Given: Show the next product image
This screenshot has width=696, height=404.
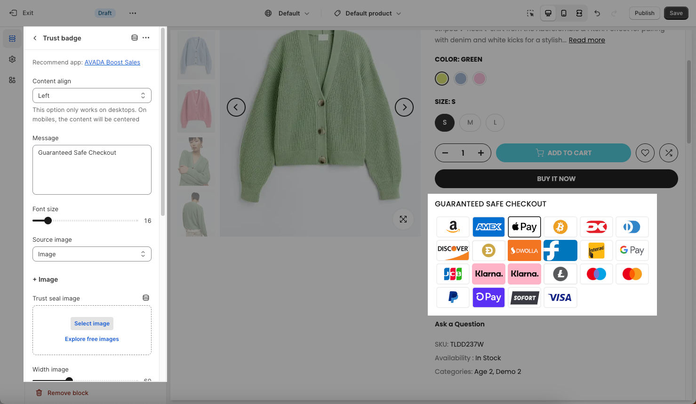Looking at the screenshot, I should (x=404, y=107).
